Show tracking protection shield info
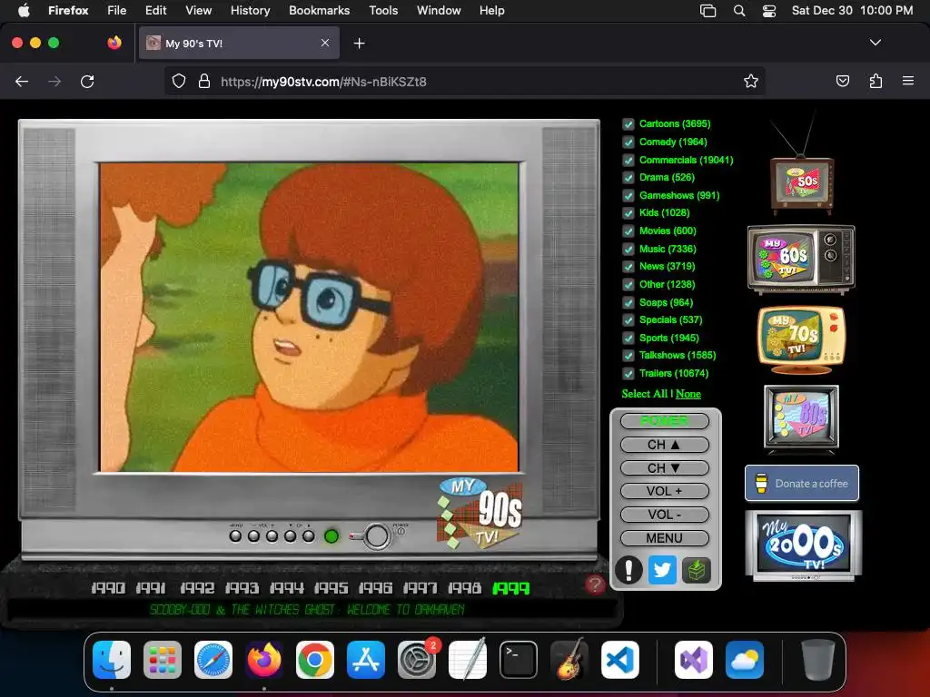Viewport: 930px width, 697px height. point(179,81)
